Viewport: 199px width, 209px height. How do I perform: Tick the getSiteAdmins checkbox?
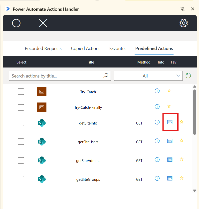21,160
